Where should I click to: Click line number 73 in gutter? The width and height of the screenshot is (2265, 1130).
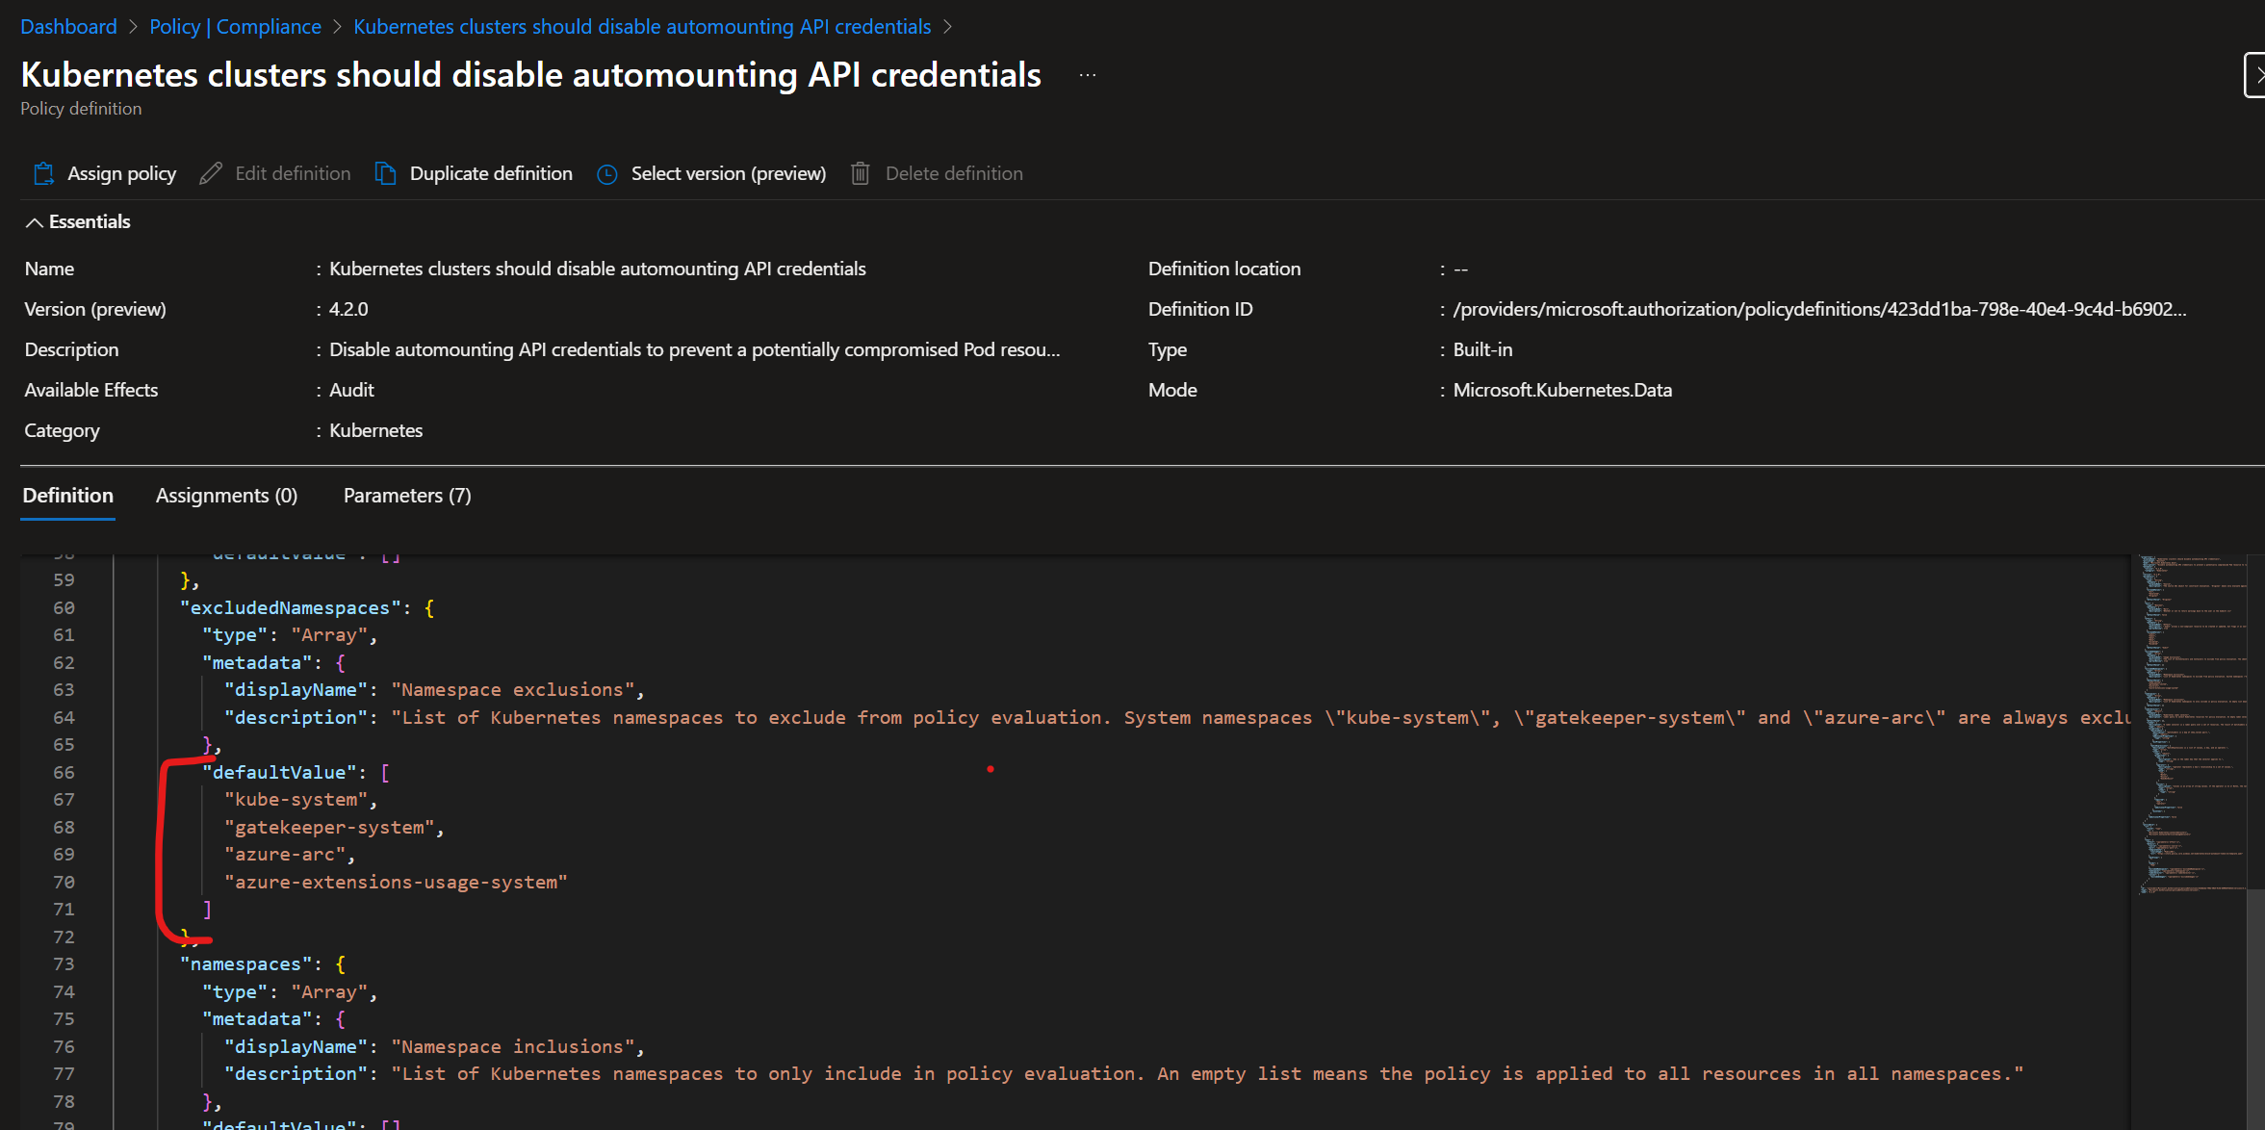64,963
